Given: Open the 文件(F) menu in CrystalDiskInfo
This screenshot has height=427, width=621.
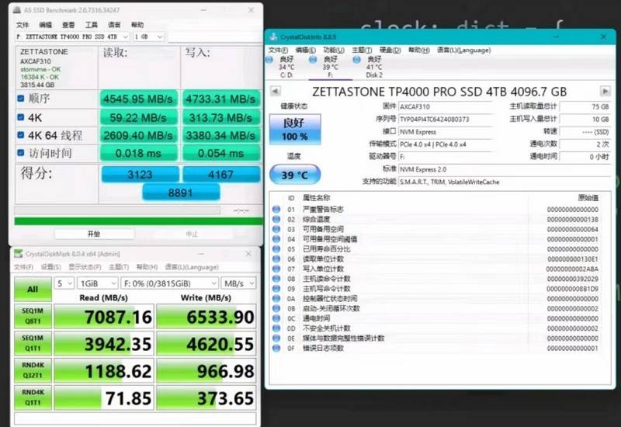Looking at the screenshot, I should point(278,50).
